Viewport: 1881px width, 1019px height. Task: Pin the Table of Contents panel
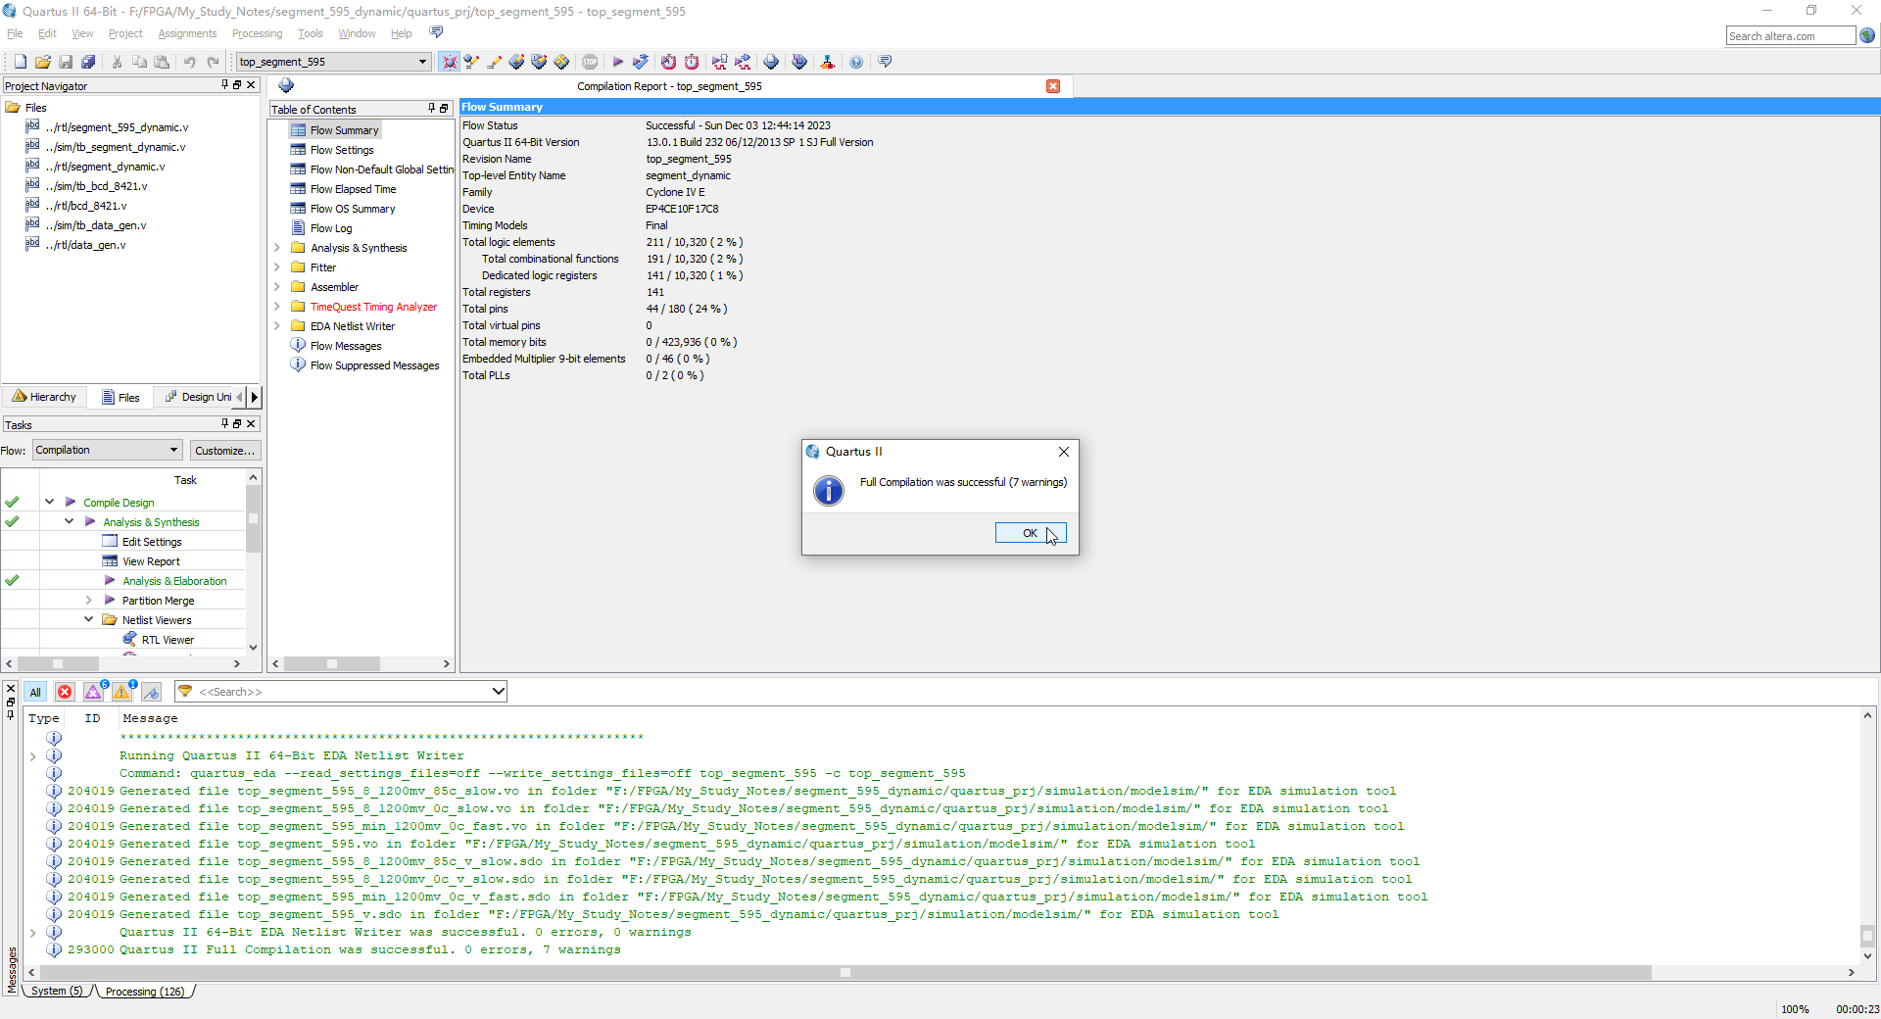pos(431,109)
